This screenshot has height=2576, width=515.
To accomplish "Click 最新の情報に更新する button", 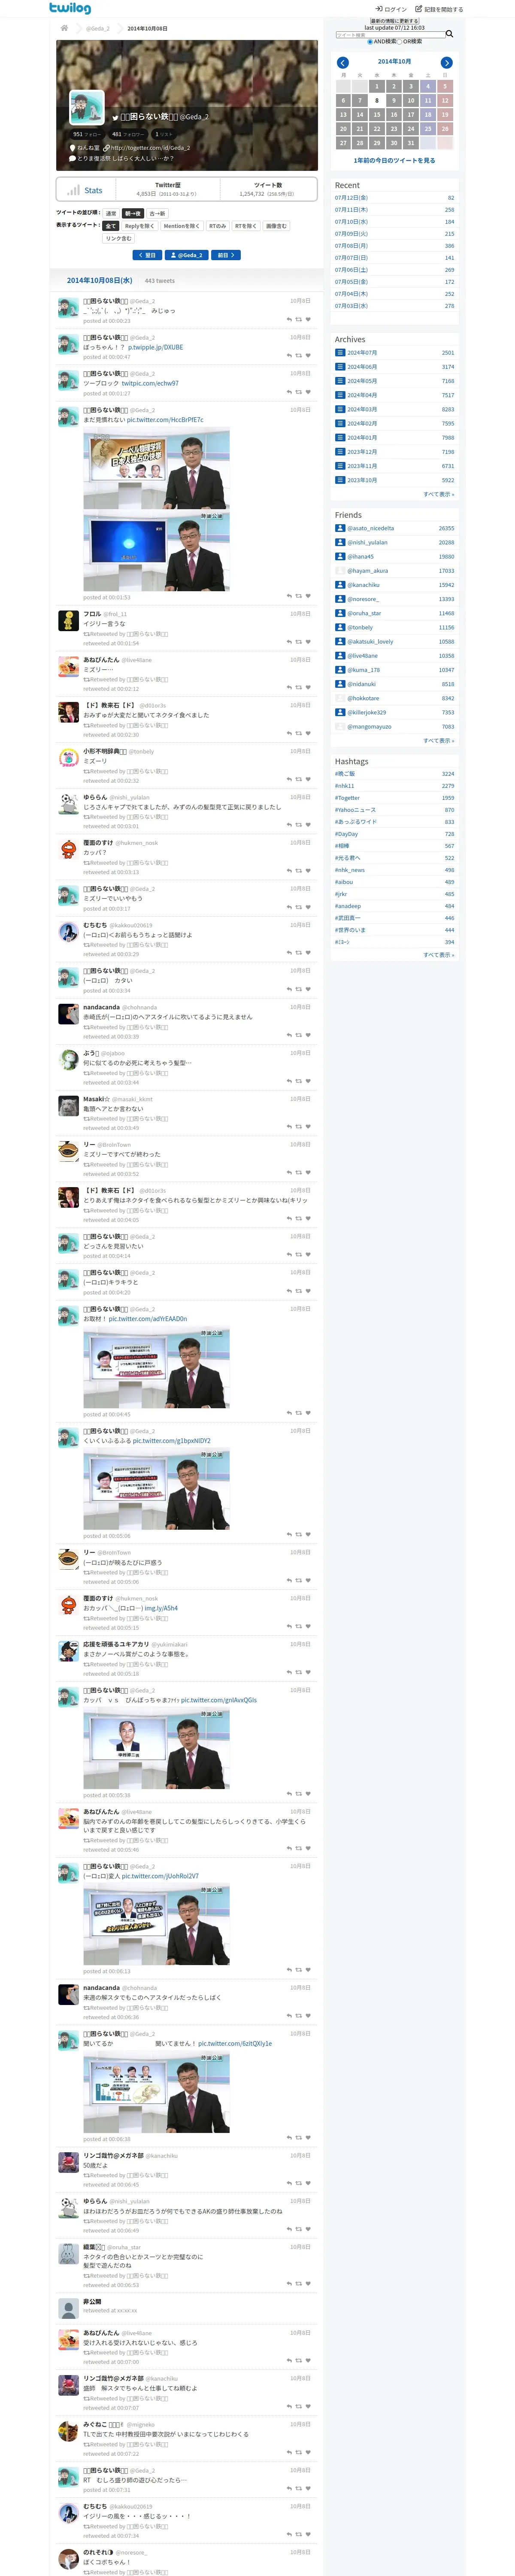I will pos(394,21).
